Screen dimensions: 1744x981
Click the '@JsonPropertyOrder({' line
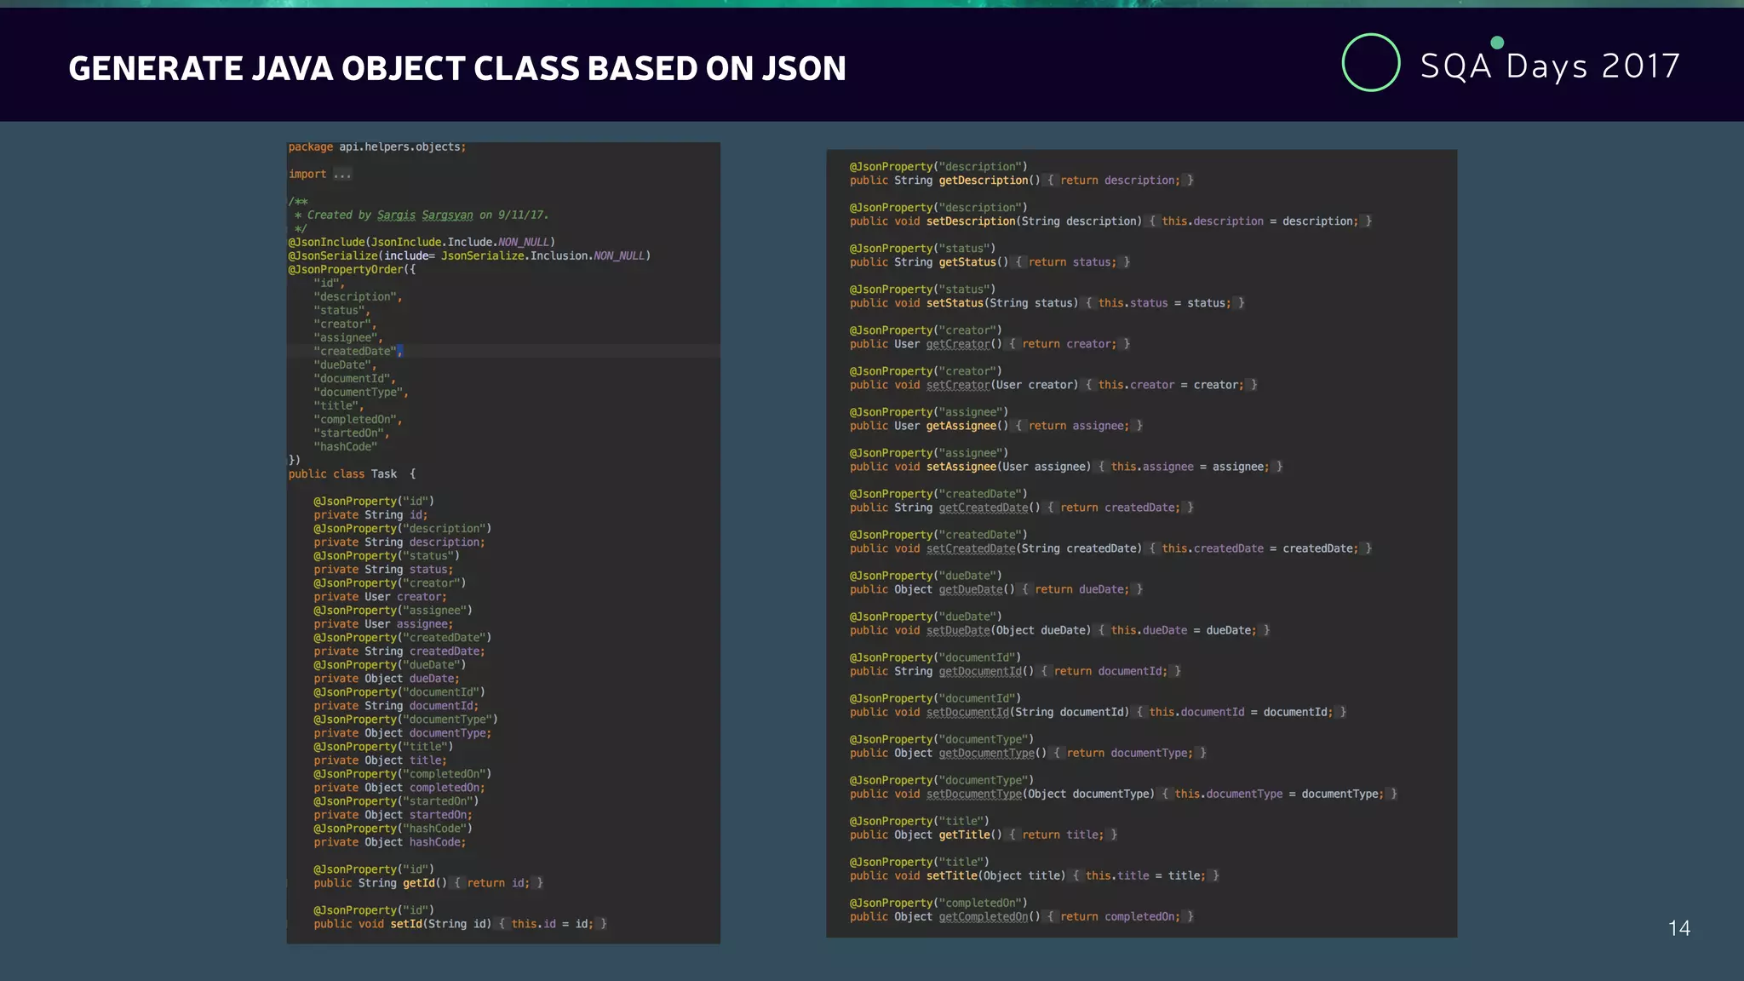352,270
